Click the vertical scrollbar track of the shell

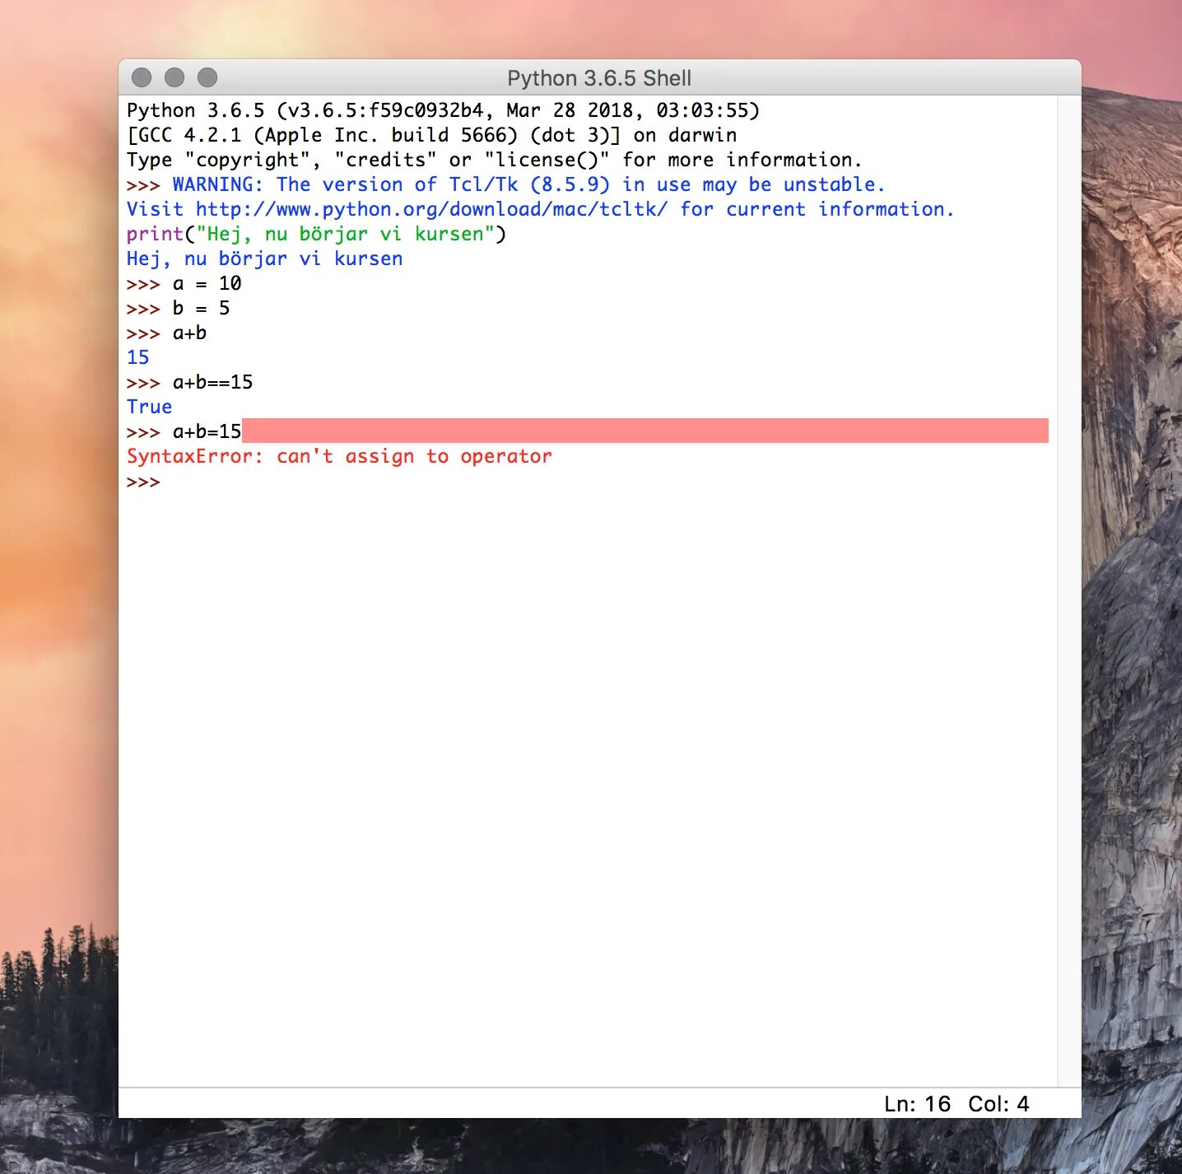(x=1069, y=591)
